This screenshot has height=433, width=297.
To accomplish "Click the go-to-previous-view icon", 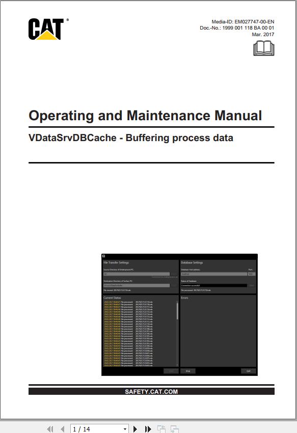I will click(x=161, y=429).
